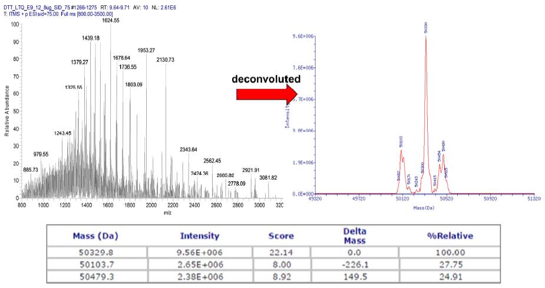The image size is (545, 288).
Task: Pick the 979.55 peak label
Action: (x=41, y=154)
